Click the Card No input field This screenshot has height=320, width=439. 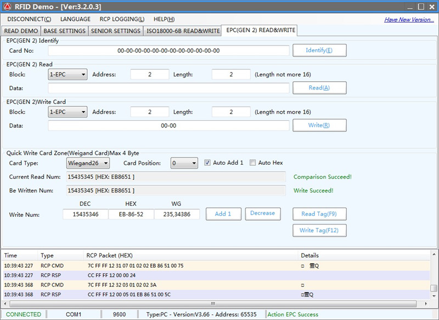(168, 50)
